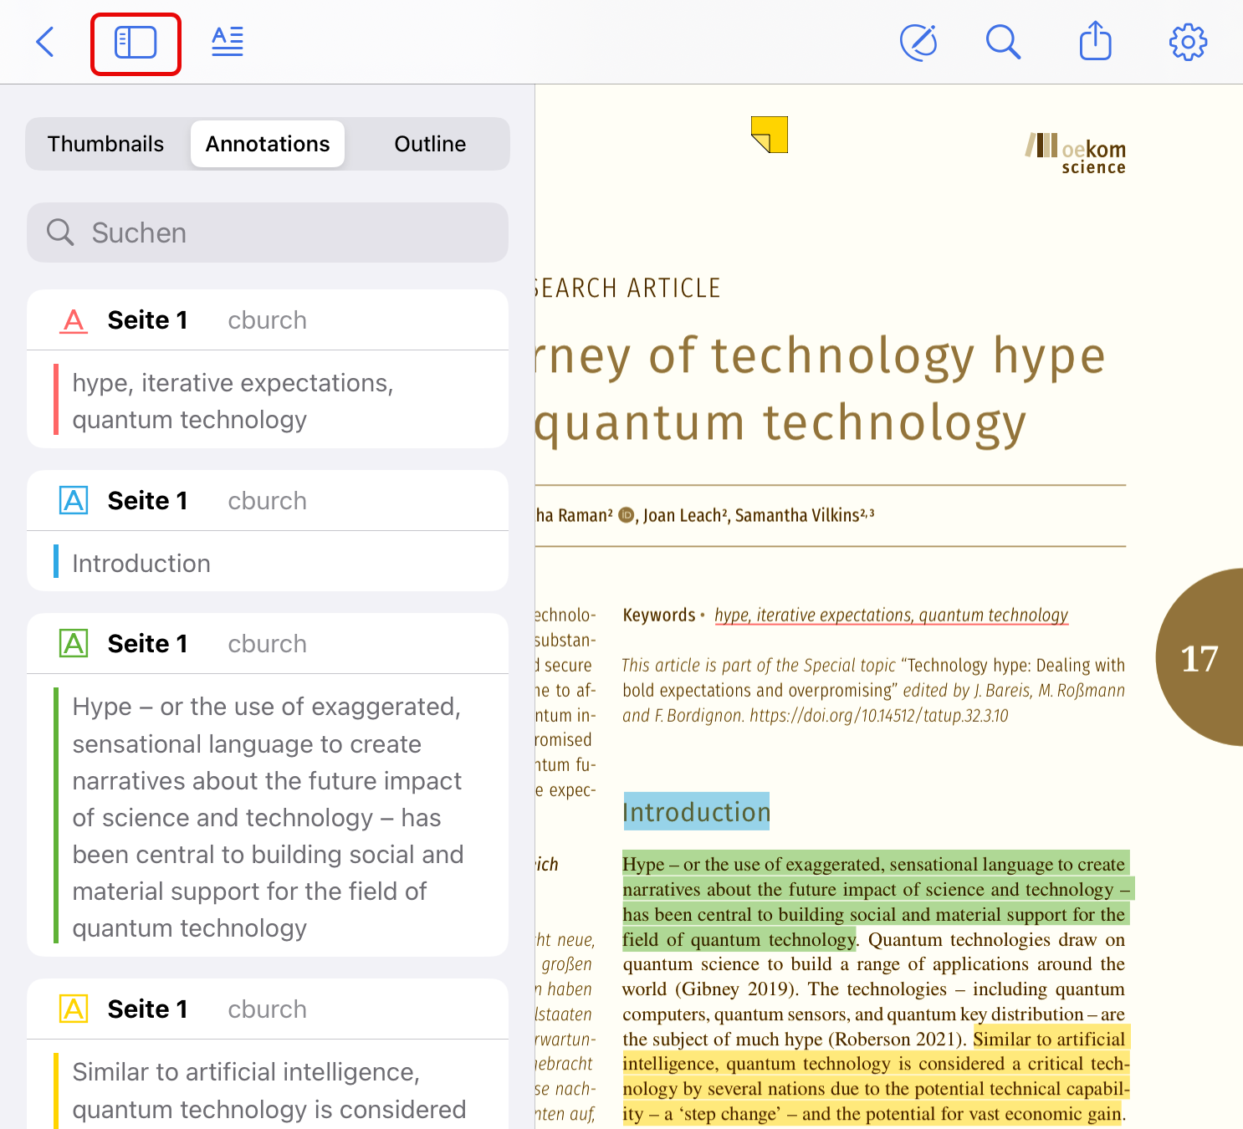Focus the Suchen search field
Screen dimensions: 1243x1129
[268, 232]
